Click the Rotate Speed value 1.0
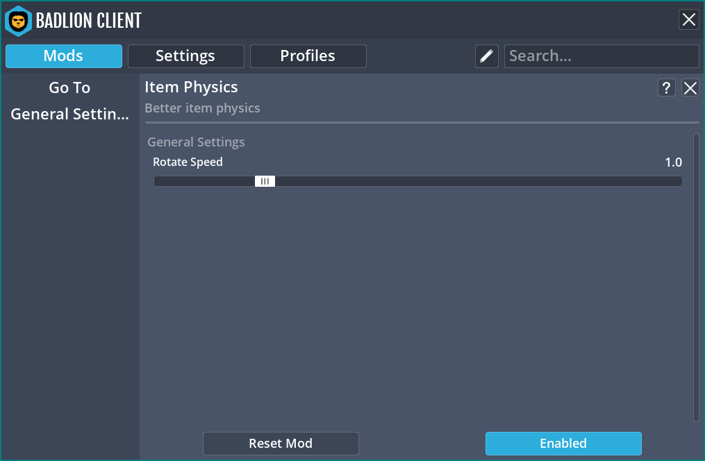 pyautogui.click(x=673, y=162)
